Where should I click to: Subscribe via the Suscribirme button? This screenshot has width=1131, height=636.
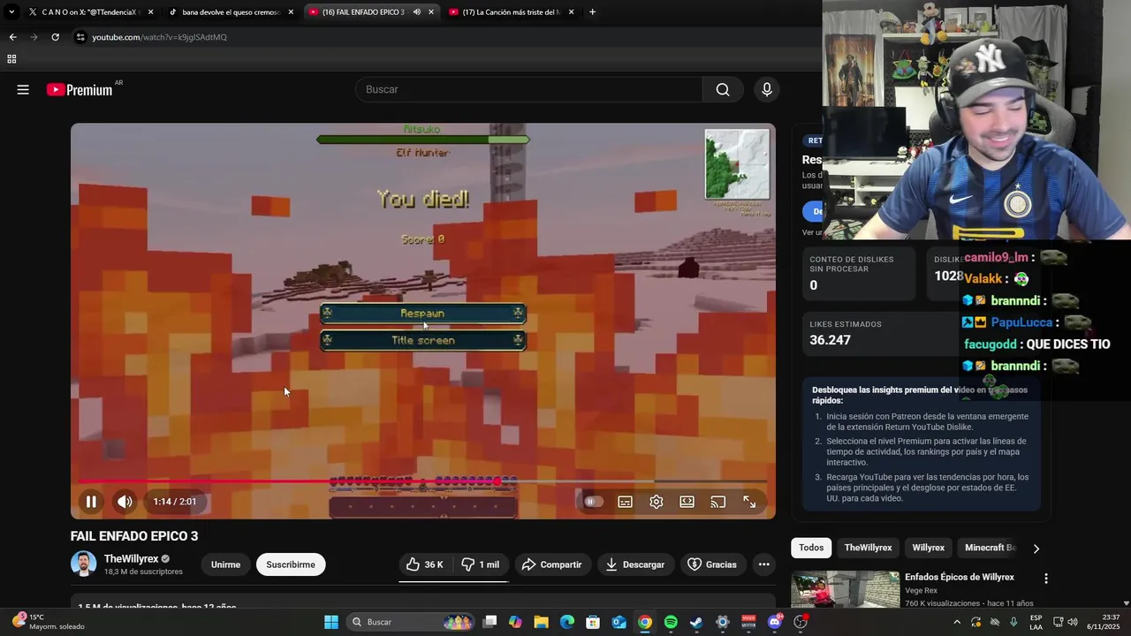[291, 564]
